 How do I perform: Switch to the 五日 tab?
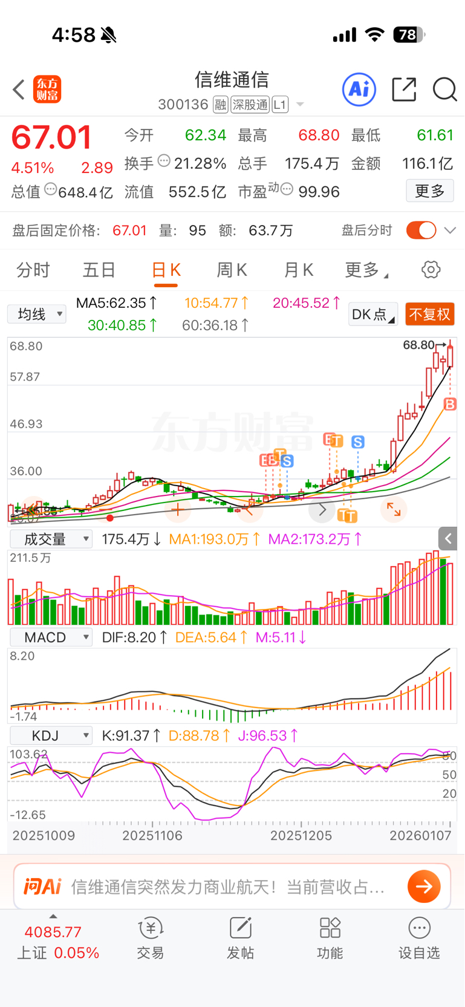(x=99, y=270)
